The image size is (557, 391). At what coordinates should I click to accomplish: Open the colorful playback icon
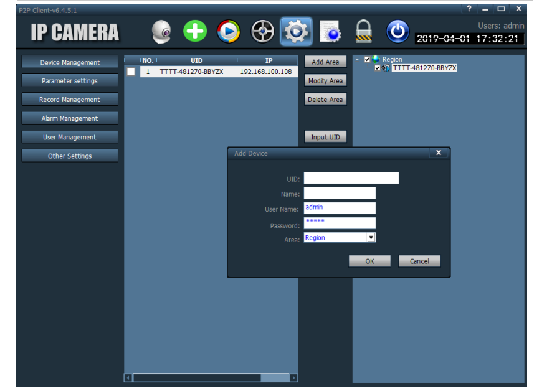pos(229,31)
